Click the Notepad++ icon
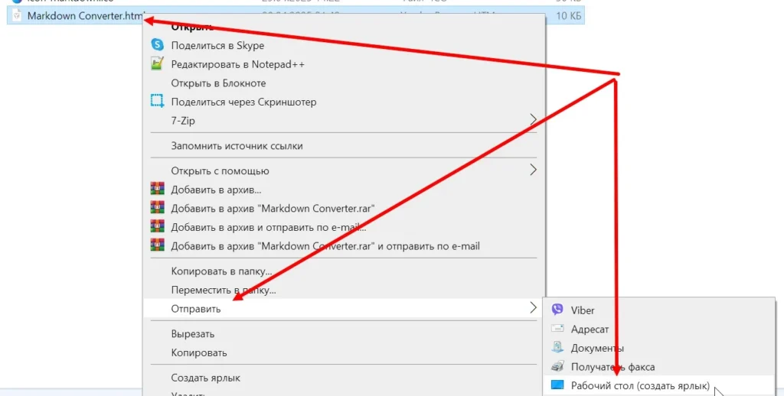This screenshot has height=396, width=784. pyautogui.click(x=157, y=63)
